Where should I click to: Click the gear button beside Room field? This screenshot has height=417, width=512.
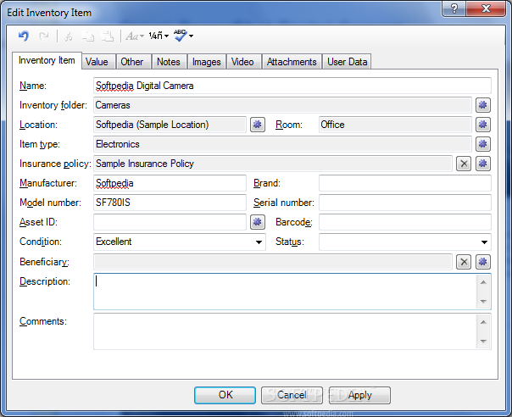click(482, 125)
